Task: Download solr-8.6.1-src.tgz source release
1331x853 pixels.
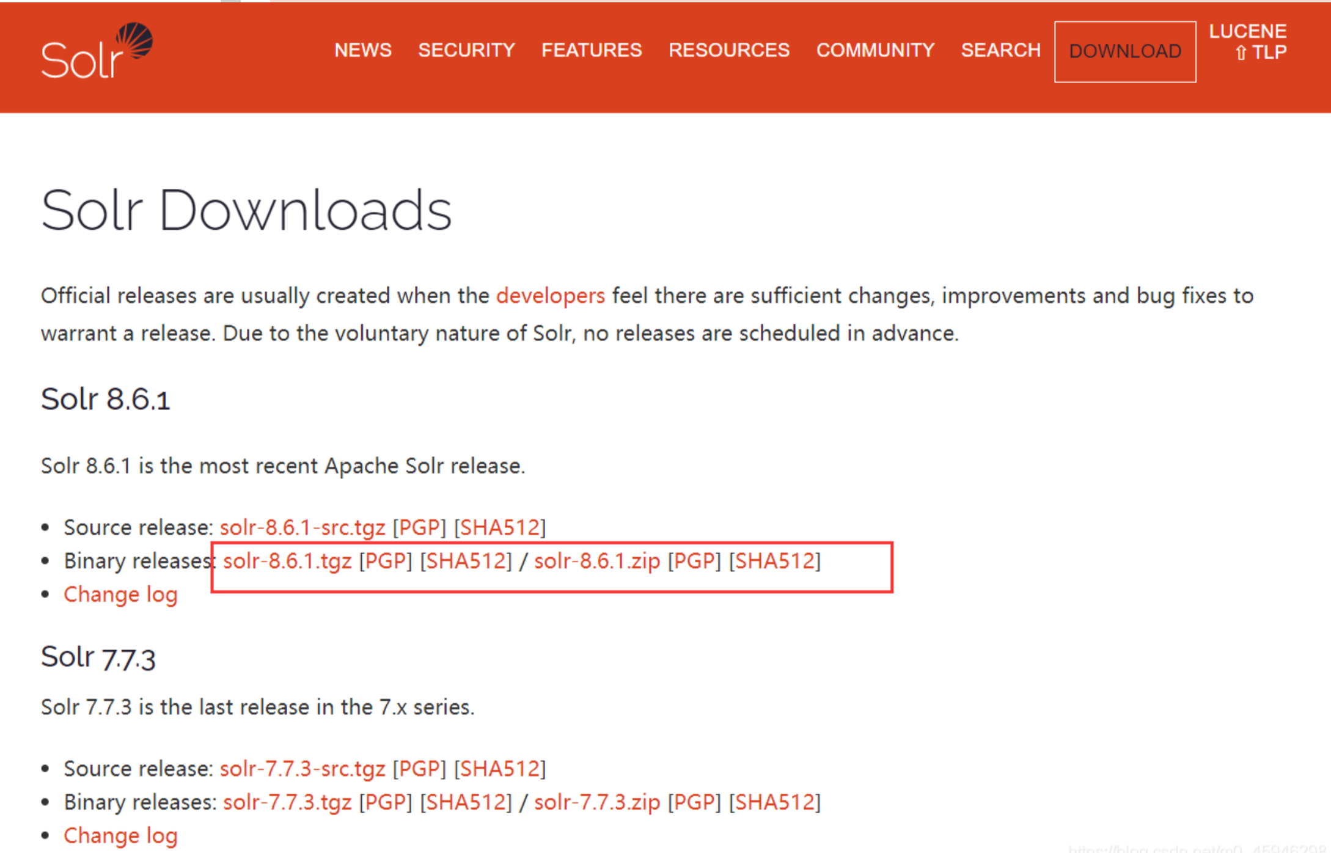Action: [302, 527]
